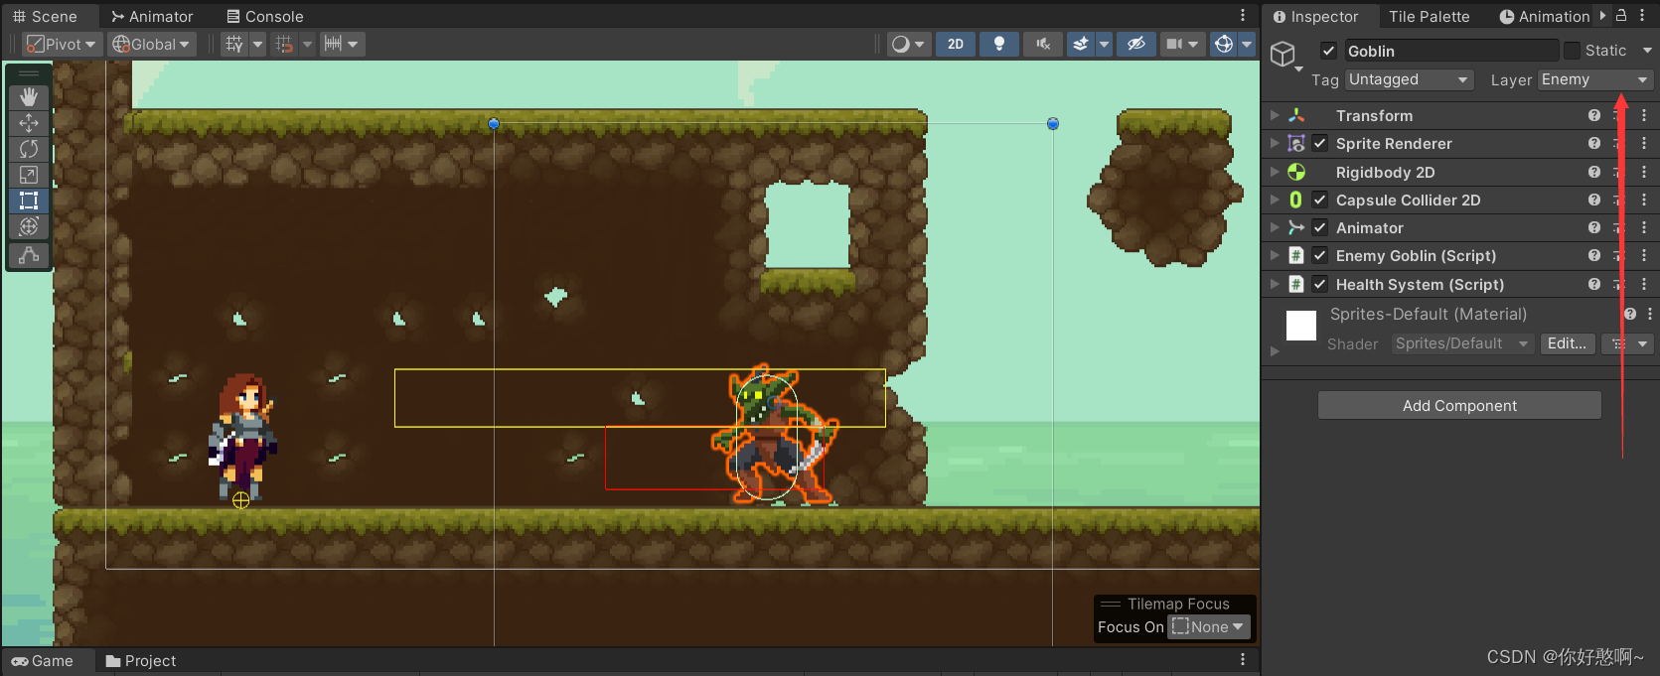
Task: Open the Tile Palette tab
Action: click(x=1429, y=16)
